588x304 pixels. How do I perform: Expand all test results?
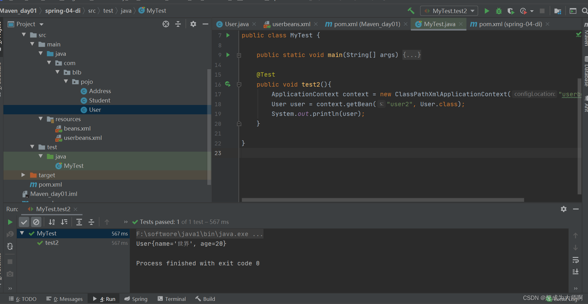tap(79, 222)
